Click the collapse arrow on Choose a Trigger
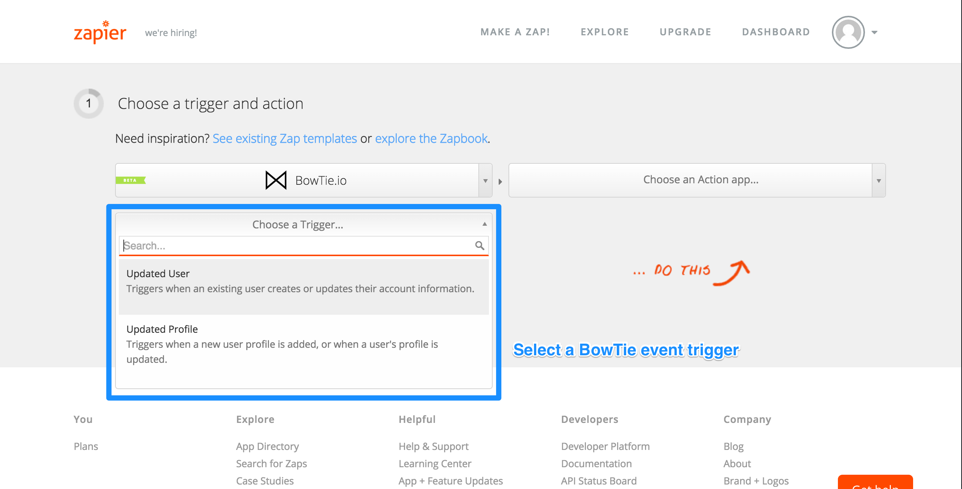Image resolution: width=962 pixels, height=489 pixels. pyautogui.click(x=485, y=224)
